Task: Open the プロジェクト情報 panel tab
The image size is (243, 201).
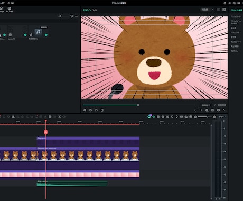Action: tap(237, 10)
